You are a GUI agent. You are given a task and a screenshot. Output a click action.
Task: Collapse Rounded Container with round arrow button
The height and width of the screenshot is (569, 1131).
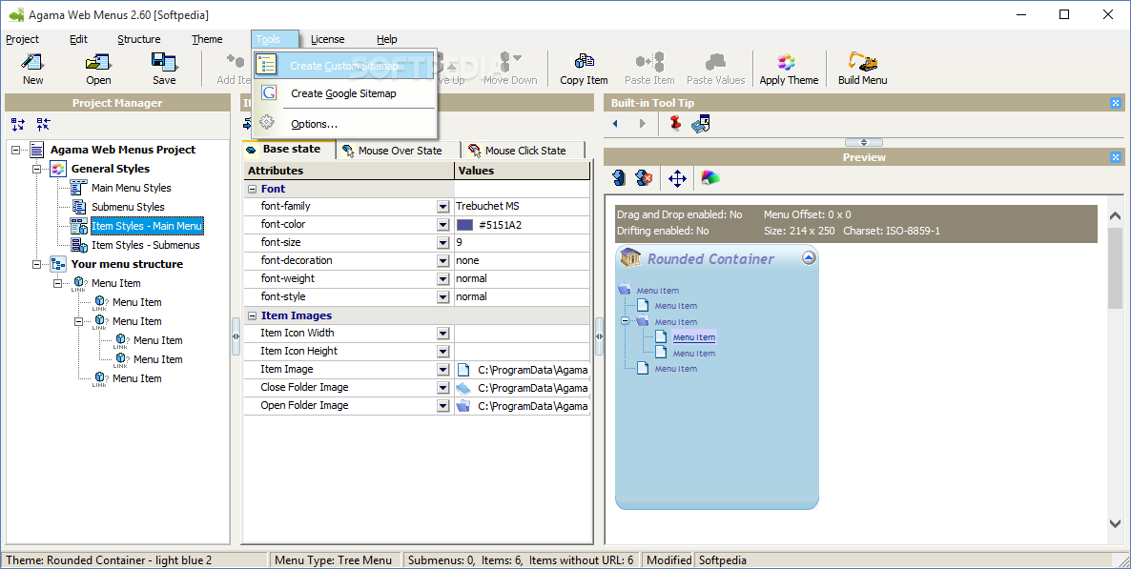809,257
